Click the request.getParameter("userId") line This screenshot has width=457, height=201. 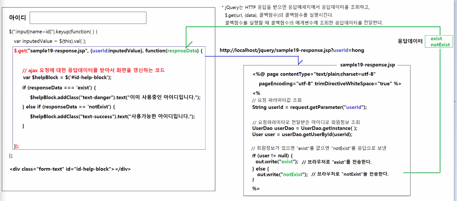click(x=309, y=107)
